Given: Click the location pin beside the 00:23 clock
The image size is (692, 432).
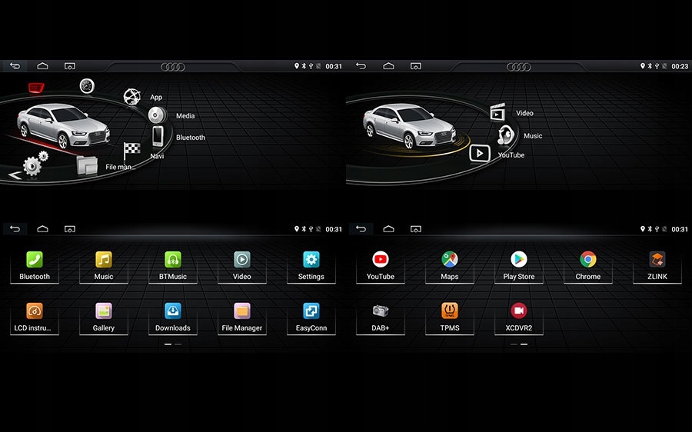Looking at the screenshot, I should point(643,66).
